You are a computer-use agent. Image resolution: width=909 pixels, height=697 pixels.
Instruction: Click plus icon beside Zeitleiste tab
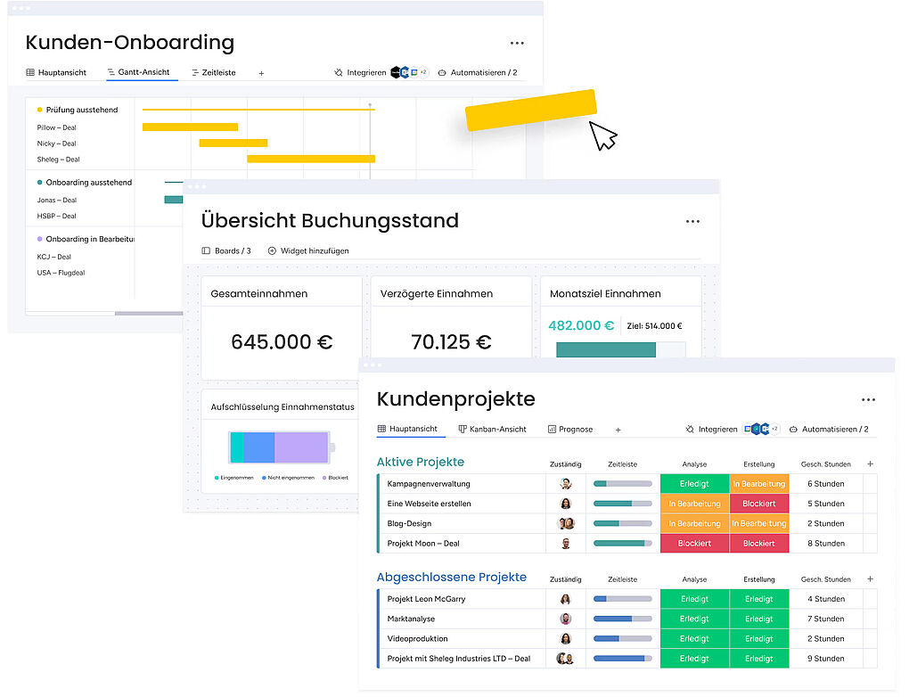click(261, 73)
